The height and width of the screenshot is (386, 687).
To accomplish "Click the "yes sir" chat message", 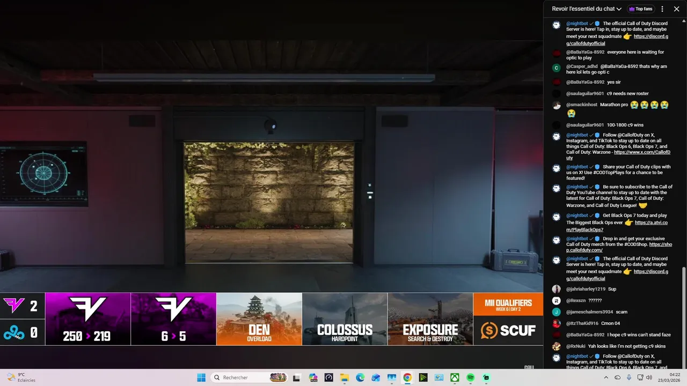I will coord(613,82).
